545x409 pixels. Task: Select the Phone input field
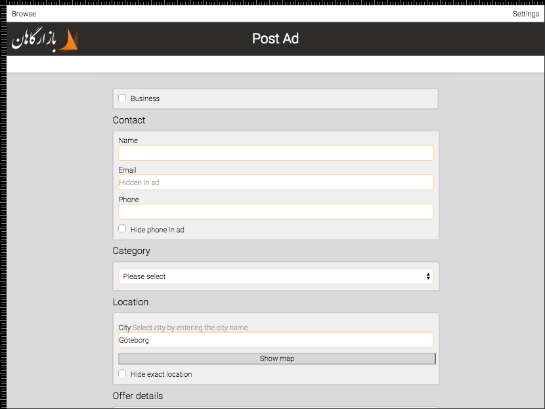point(275,212)
